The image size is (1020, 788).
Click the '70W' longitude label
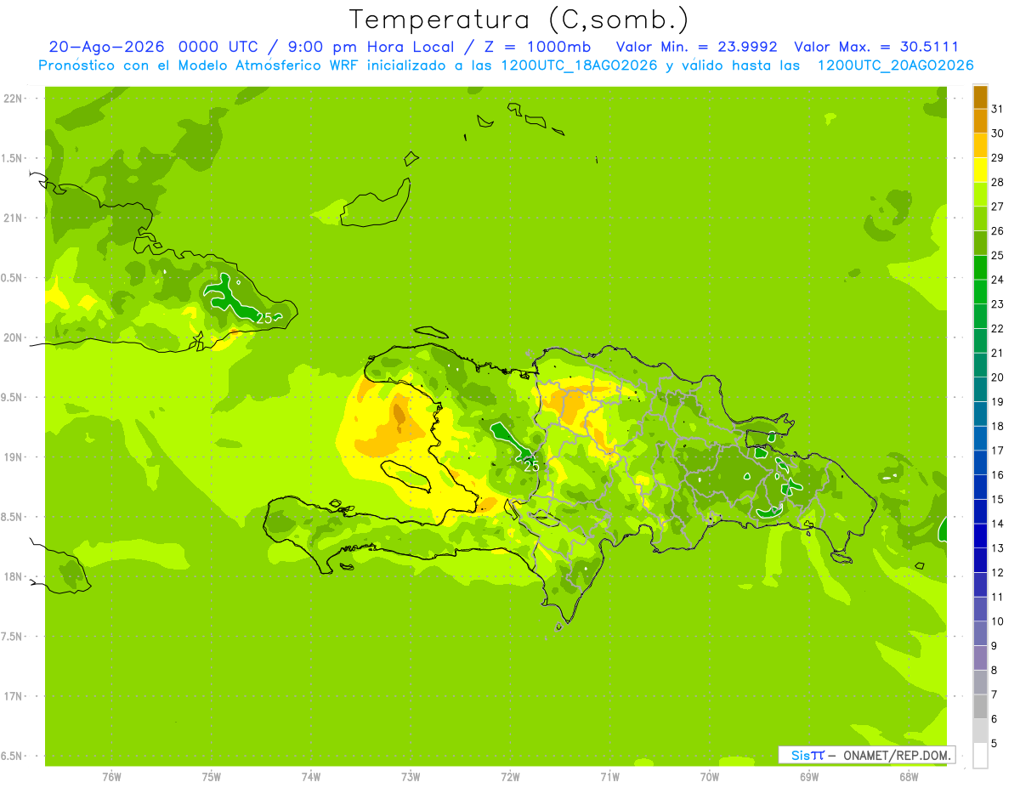point(710,776)
